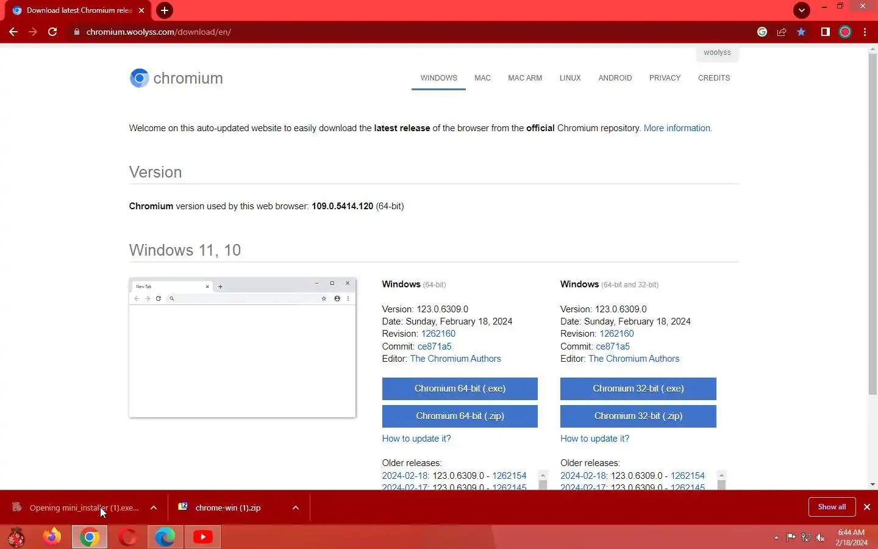Click the chromium logo at top
Screen dimensions: 878x549
click(176, 78)
